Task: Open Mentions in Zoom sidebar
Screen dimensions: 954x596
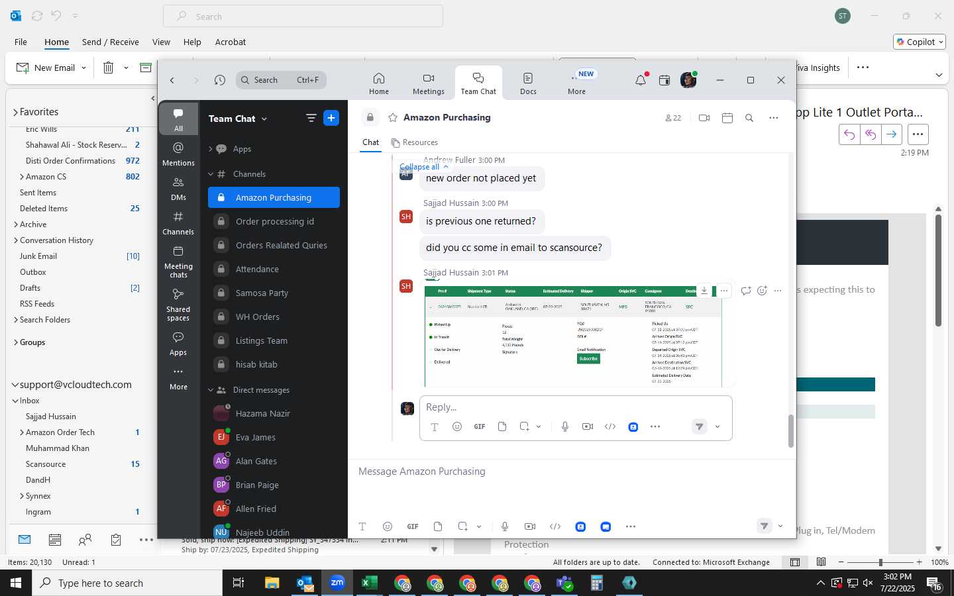Action: [178, 154]
